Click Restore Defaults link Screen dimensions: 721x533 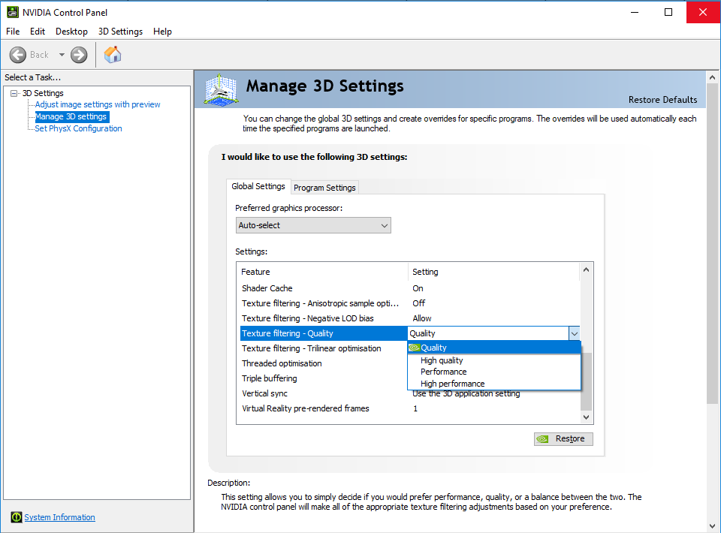pos(662,100)
